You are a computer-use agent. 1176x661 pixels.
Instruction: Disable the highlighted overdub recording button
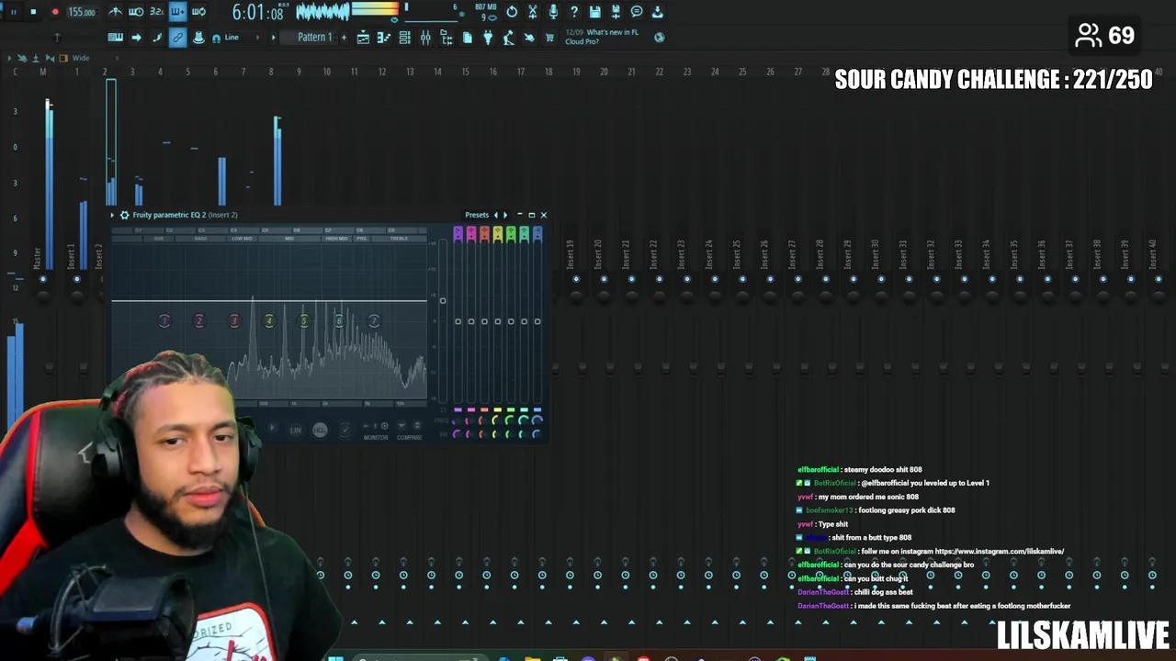178,12
